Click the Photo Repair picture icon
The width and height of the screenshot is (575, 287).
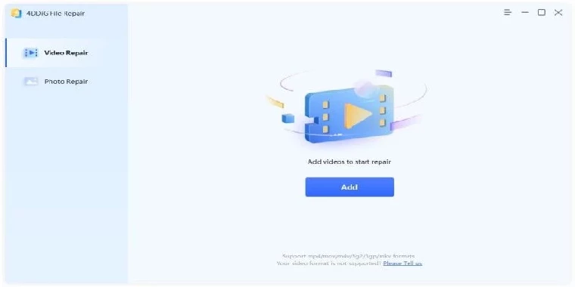pos(31,82)
